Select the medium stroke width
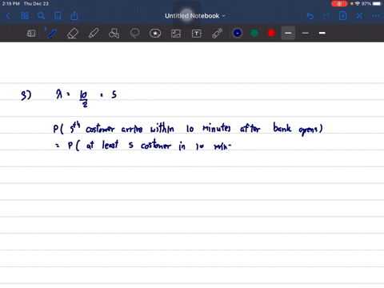The image size is (384, 288). coord(306,33)
